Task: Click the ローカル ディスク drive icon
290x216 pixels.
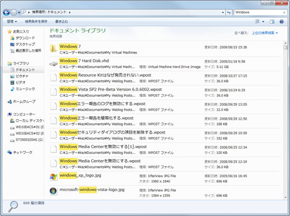Action: [12, 121]
